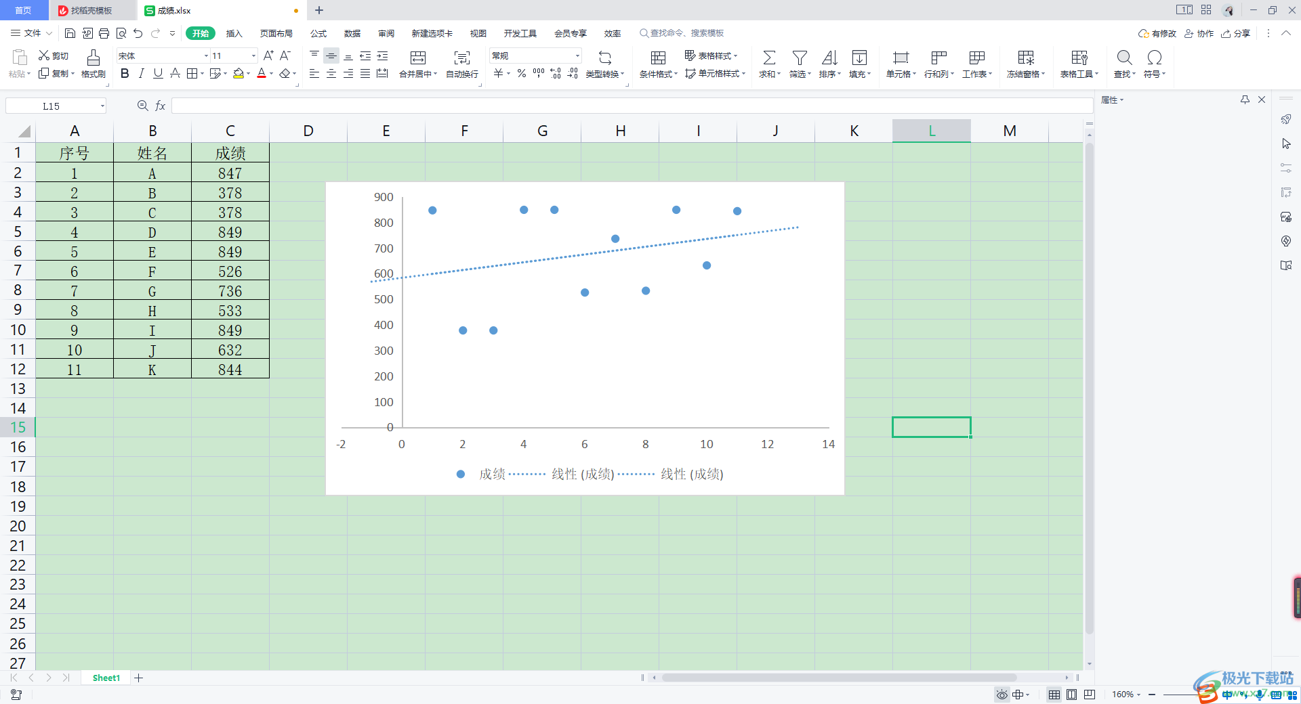Toggle auto wrap text (自动换行)
The width and height of the screenshot is (1301, 704).
pos(462,64)
